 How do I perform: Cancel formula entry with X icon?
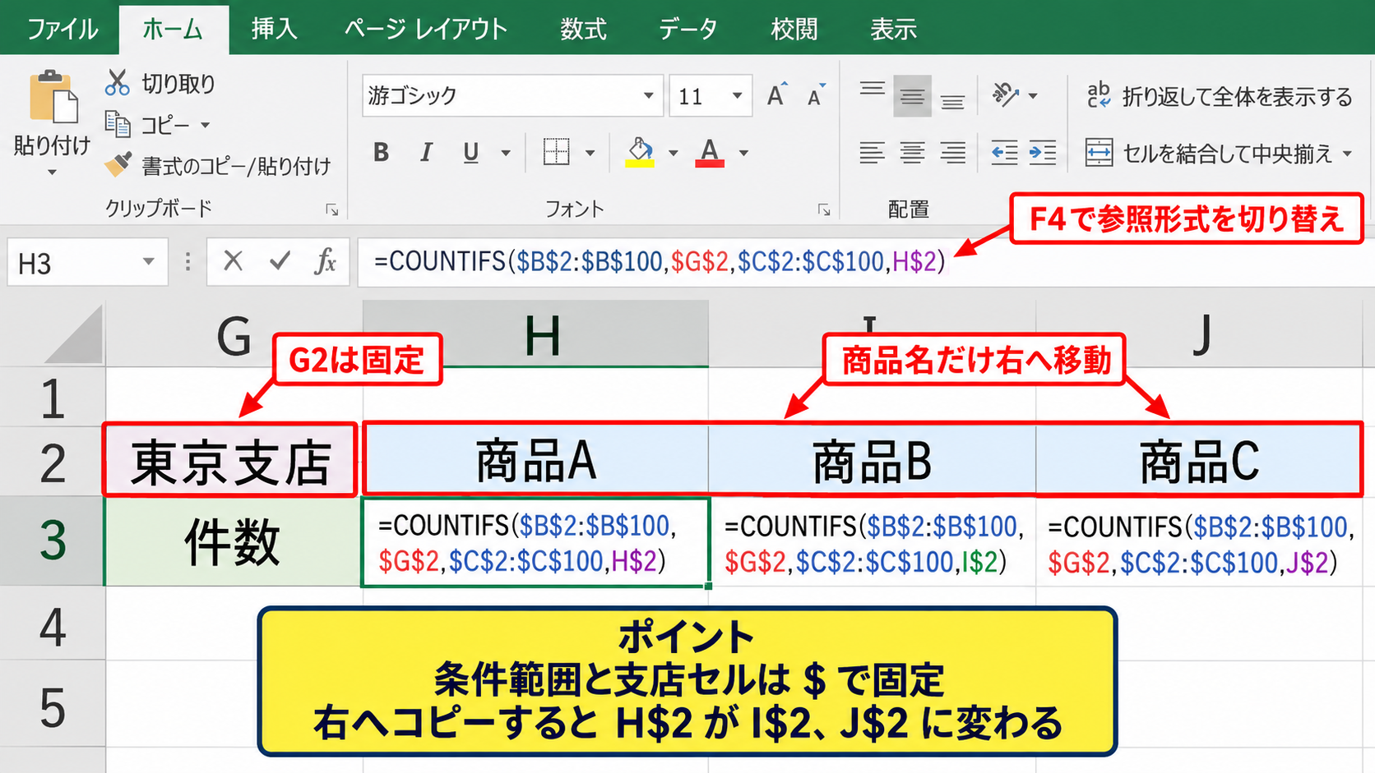pos(234,261)
